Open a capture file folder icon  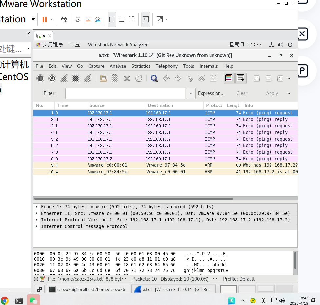103,78
